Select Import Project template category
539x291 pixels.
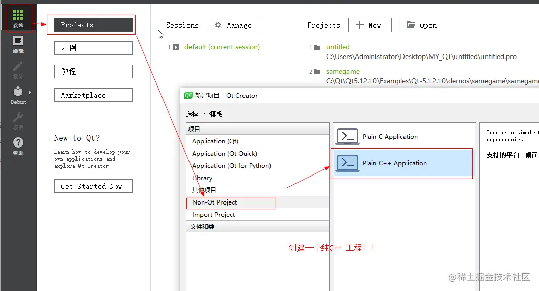[x=258, y=215]
